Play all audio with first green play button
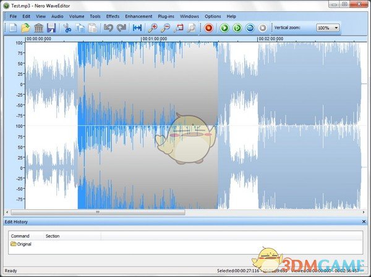Image resolution: width=371 pixels, height=277 pixels. pyautogui.click(x=224, y=28)
